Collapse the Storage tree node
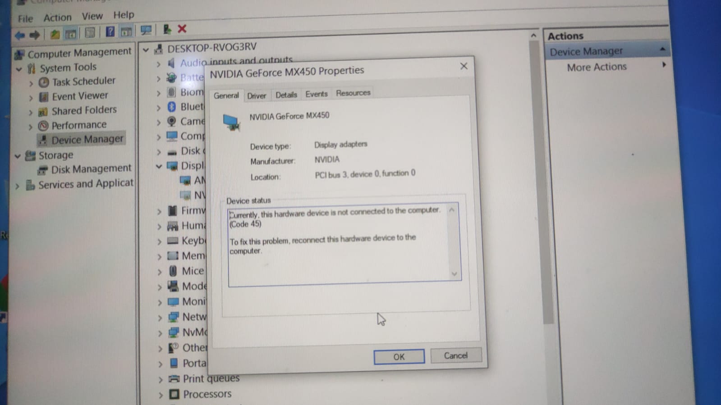Viewport: 721px width, 405px height. [x=18, y=156]
